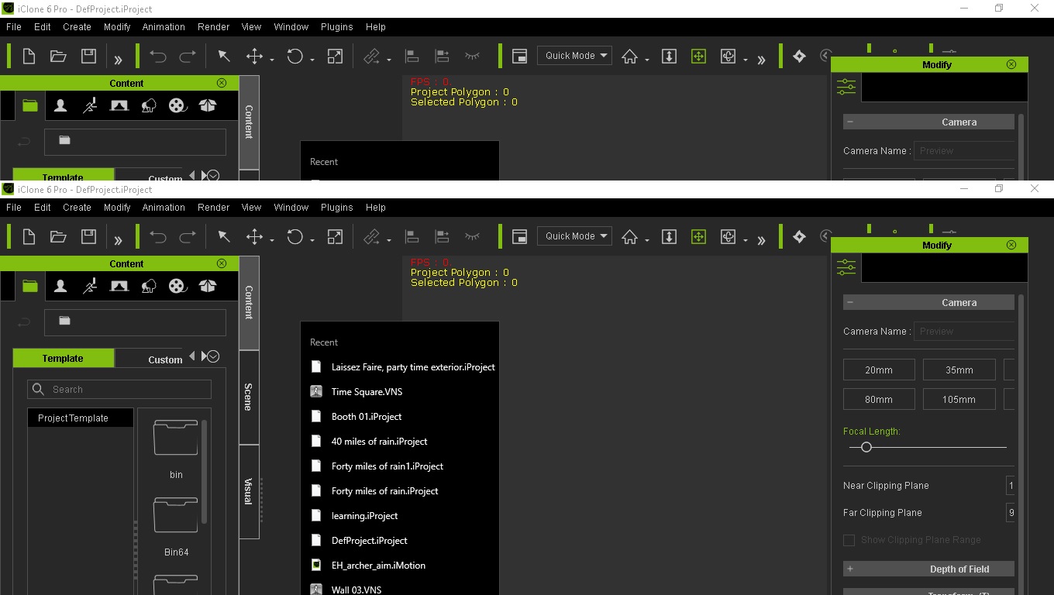This screenshot has height=595, width=1054.
Task: Click New Project icon in upper iClone window
Action: tap(29, 56)
